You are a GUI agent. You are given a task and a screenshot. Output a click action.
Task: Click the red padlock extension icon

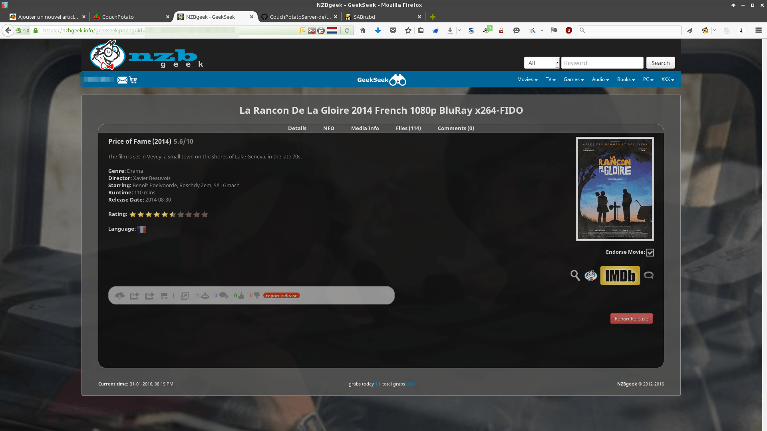[501, 31]
